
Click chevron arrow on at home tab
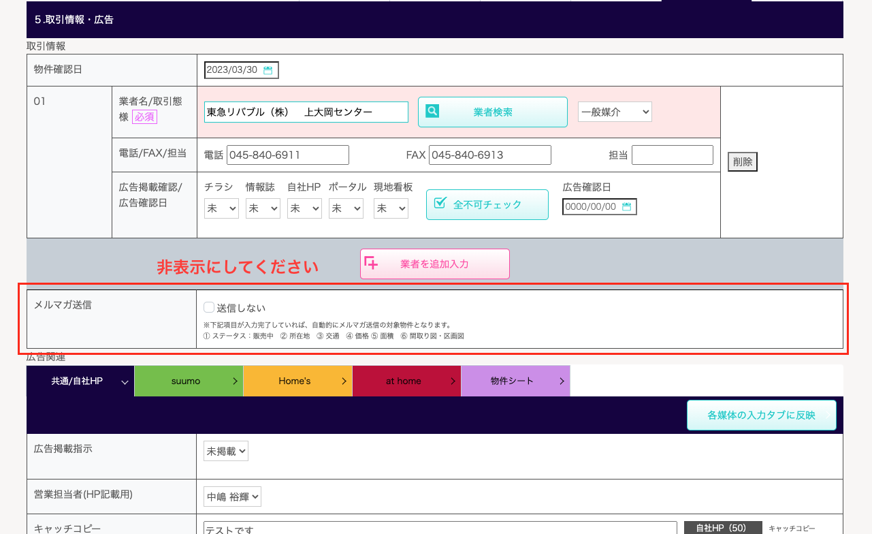[453, 381]
